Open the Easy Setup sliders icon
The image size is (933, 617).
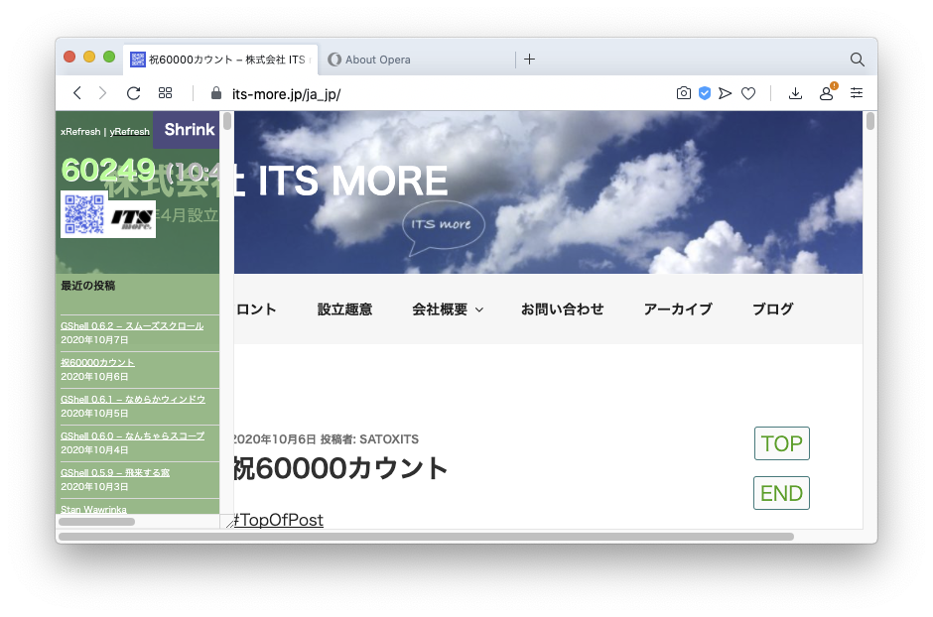click(x=857, y=93)
